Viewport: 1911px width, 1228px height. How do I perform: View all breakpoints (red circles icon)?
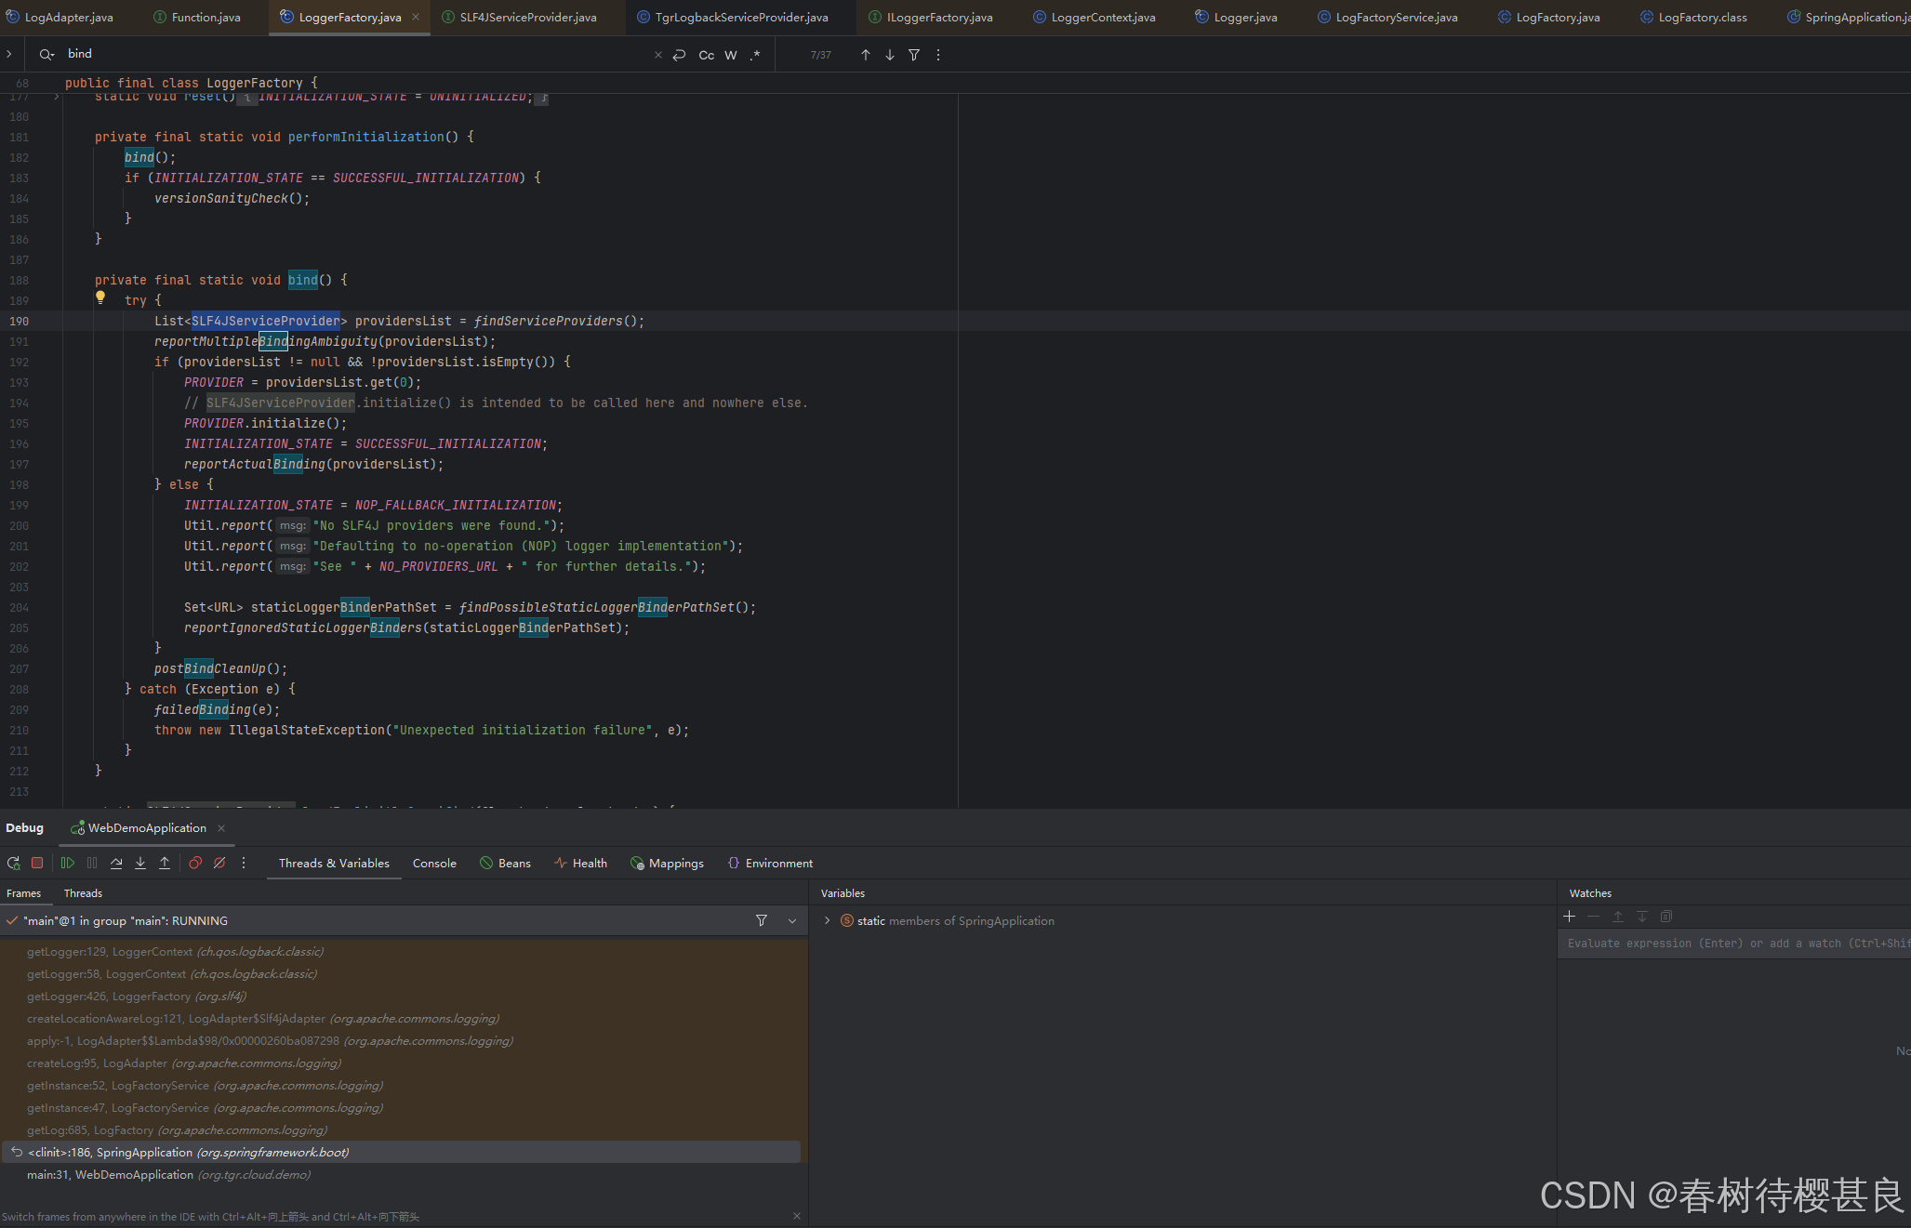tap(195, 863)
